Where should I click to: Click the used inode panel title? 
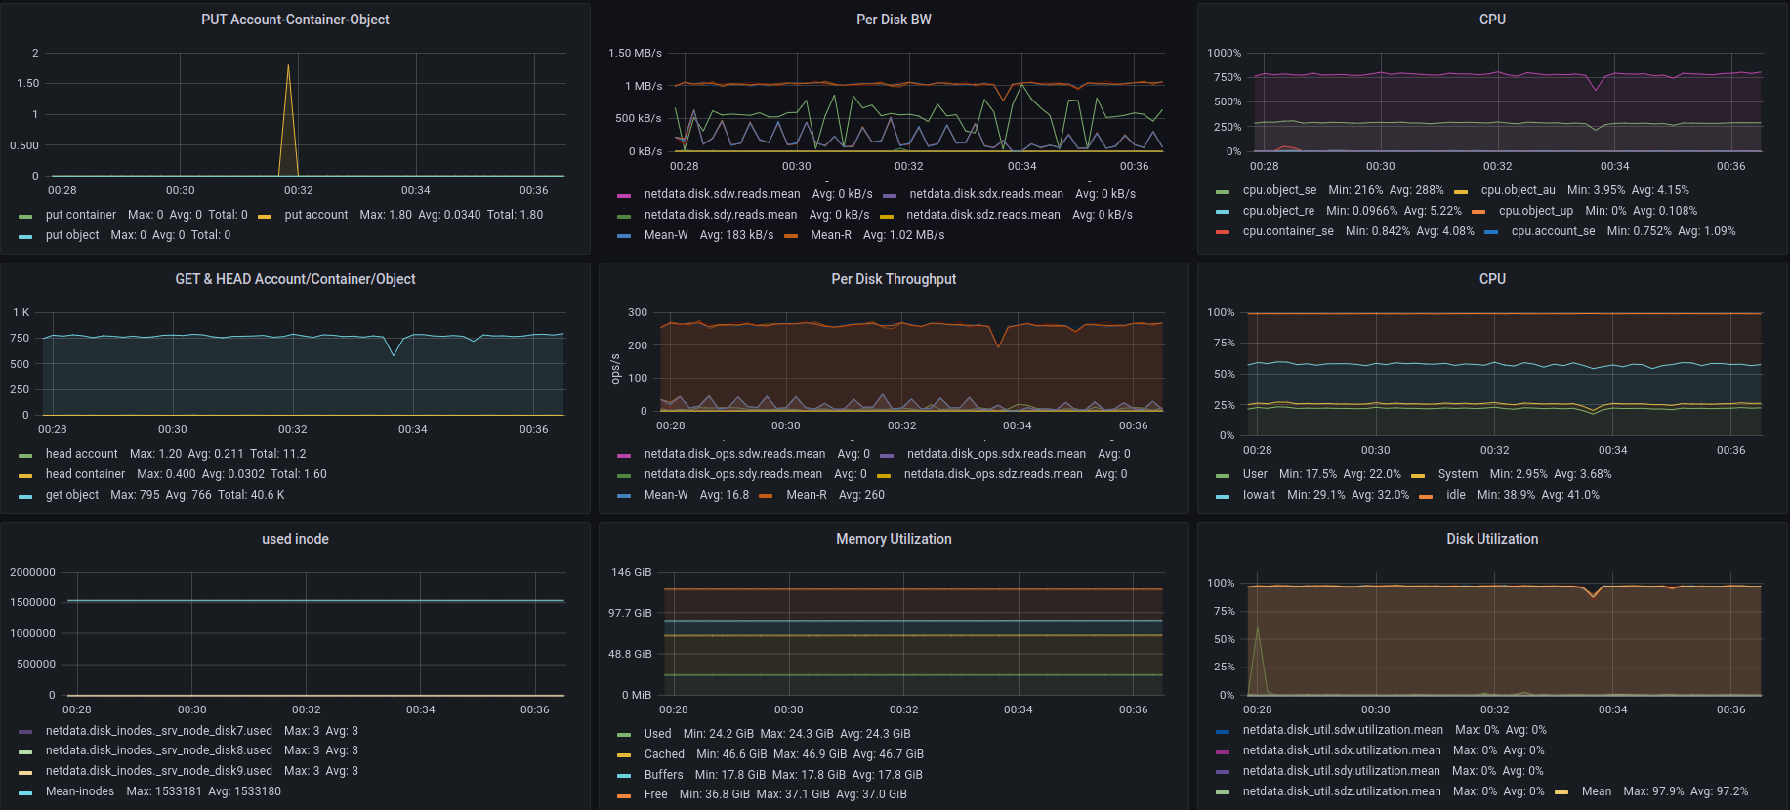pyautogui.click(x=295, y=539)
